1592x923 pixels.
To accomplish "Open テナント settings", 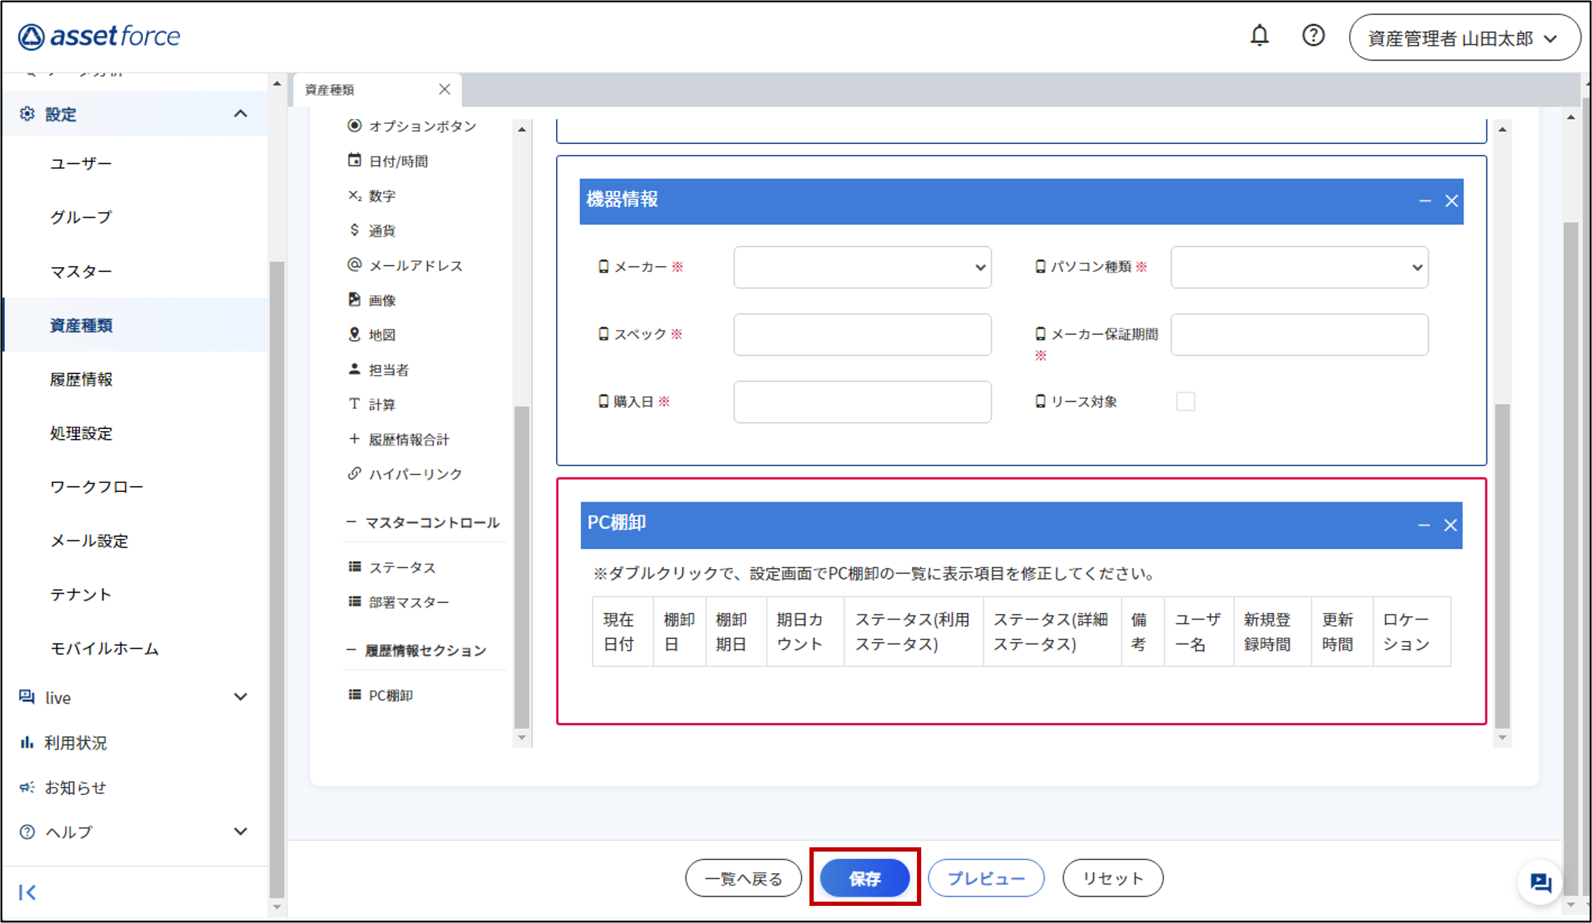I will point(80,594).
